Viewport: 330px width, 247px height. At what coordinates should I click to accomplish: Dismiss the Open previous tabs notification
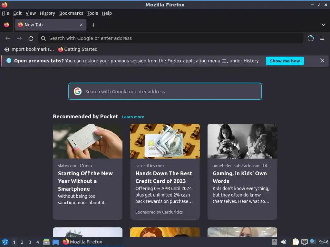322,61
